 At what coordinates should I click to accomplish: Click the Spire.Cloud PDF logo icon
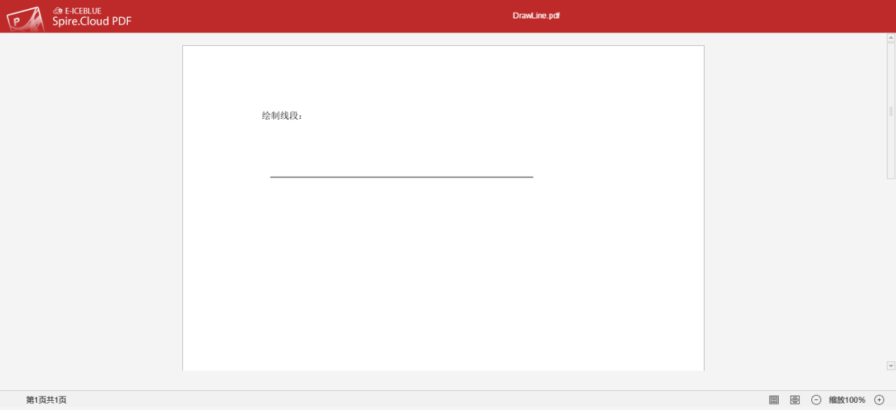[27, 15]
